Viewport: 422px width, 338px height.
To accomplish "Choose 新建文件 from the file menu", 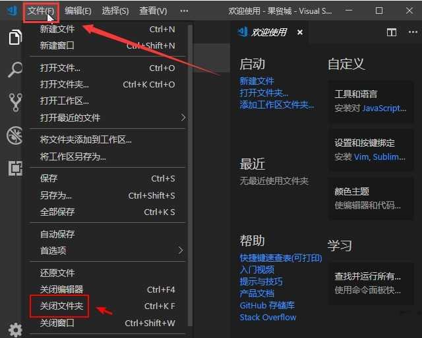I will 107,29.
